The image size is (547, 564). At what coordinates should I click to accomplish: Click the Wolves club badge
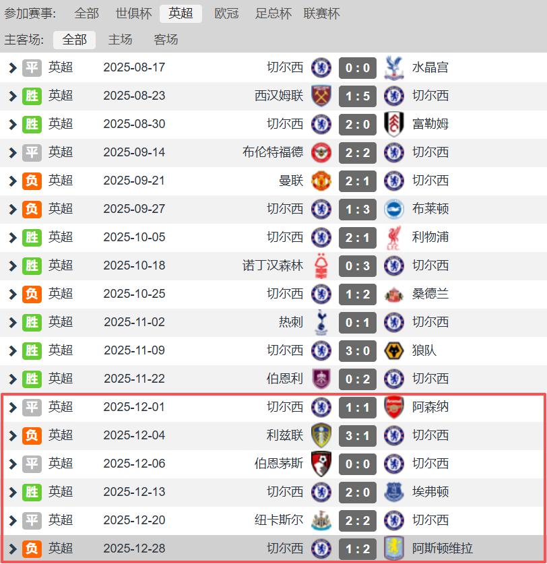(394, 350)
